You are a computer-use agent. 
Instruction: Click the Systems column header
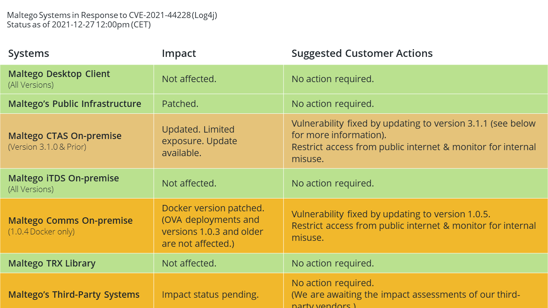29,53
